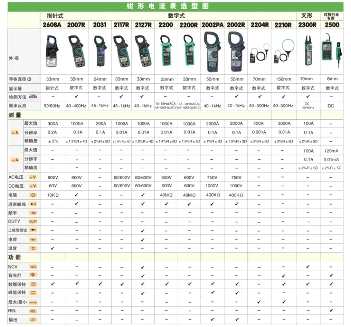This screenshot has height=327, width=351.
Task: Click the diode test symbol icon
Action: (33, 230)
